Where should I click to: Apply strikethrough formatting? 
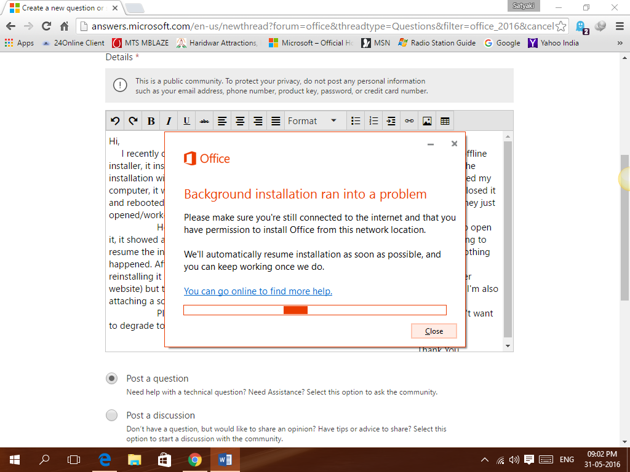pyautogui.click(x=204, y=121)
